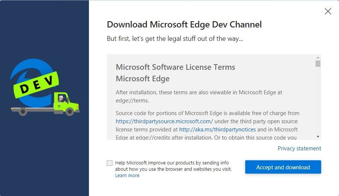Open the thirdpartysource.microsoft.com link
This screenshot has height=196, width=339.
(164, 121)
